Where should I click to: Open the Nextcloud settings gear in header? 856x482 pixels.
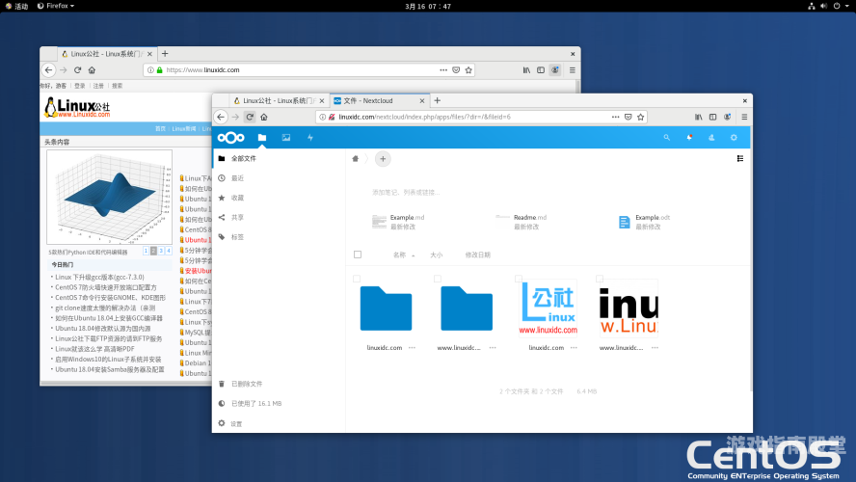[734, 138]
